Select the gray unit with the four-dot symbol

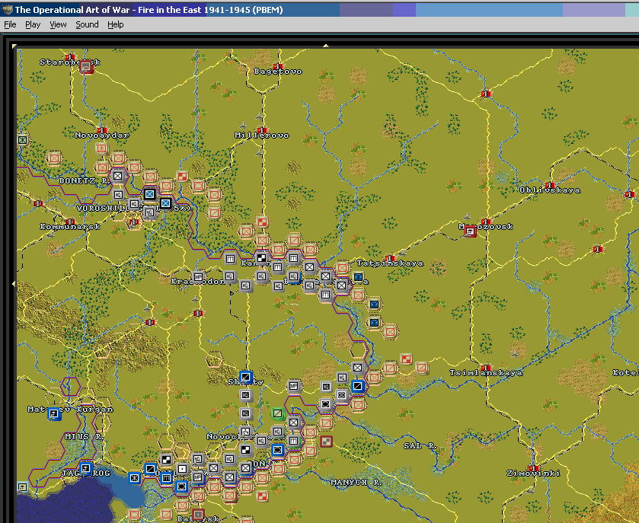[341, 394]
